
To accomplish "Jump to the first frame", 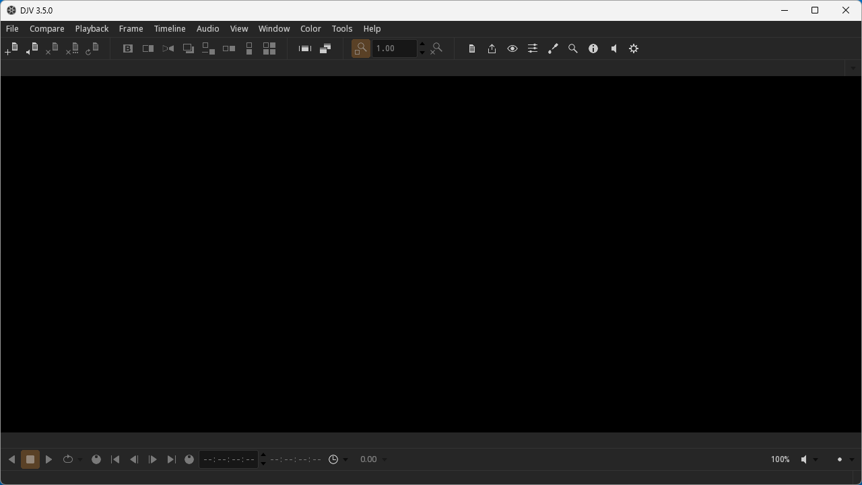I will tap(115, 459).
